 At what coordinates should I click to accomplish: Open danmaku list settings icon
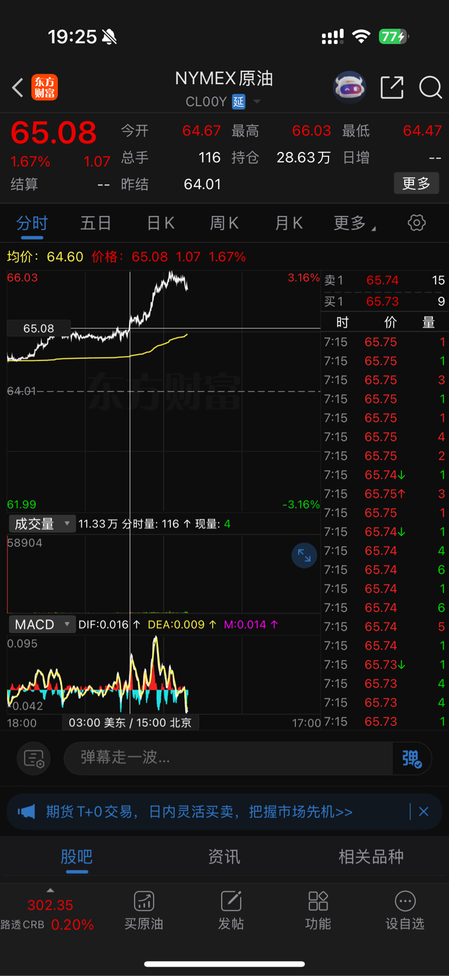point(34,759)
